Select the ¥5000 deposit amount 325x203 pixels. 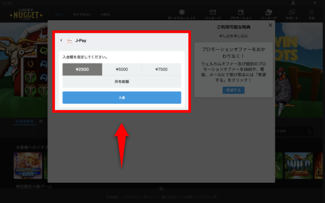click(x=121, y=70)
